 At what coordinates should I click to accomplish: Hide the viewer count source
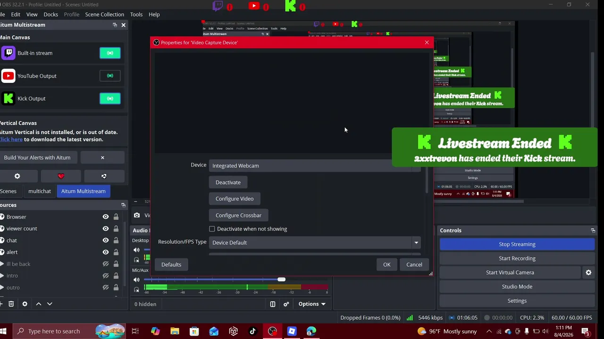tap(105, 229)
